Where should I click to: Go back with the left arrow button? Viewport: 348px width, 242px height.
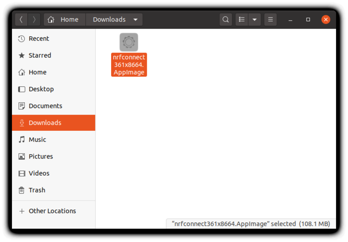click(x=21, y=20)
